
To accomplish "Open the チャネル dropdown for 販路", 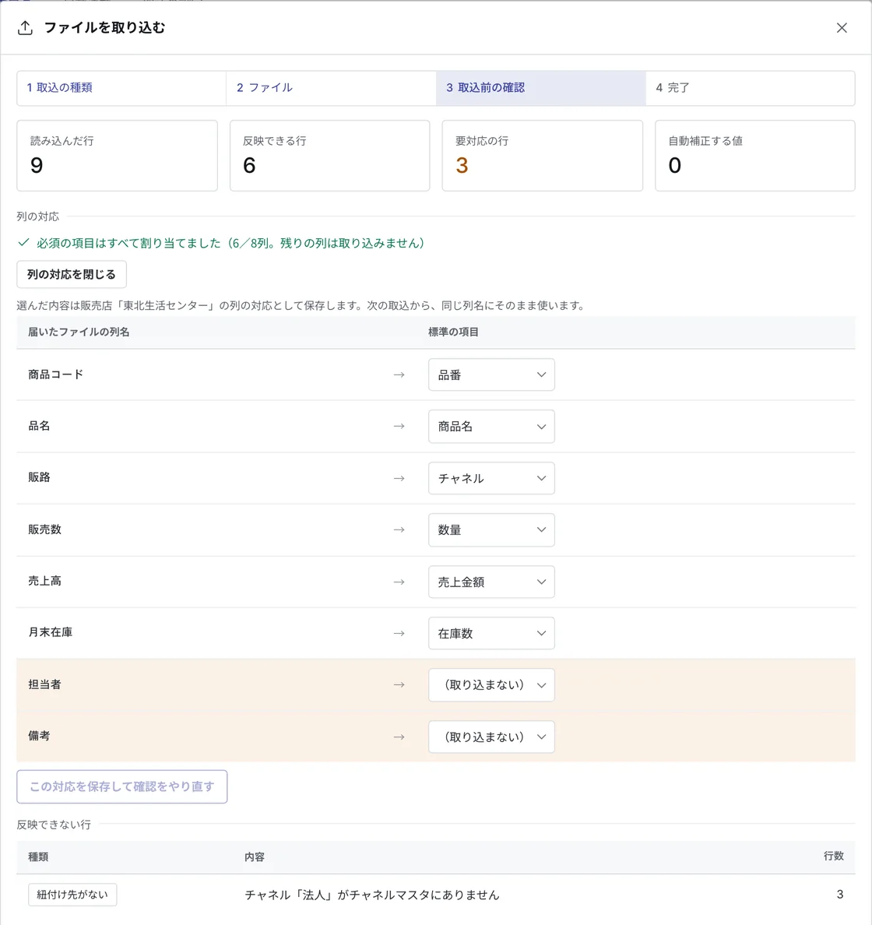I will [491, 478].
